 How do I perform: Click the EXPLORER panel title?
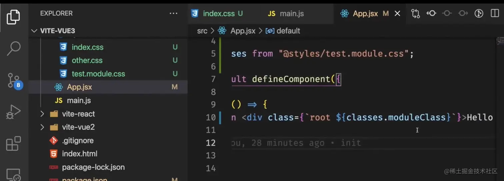tap(56, 13)
